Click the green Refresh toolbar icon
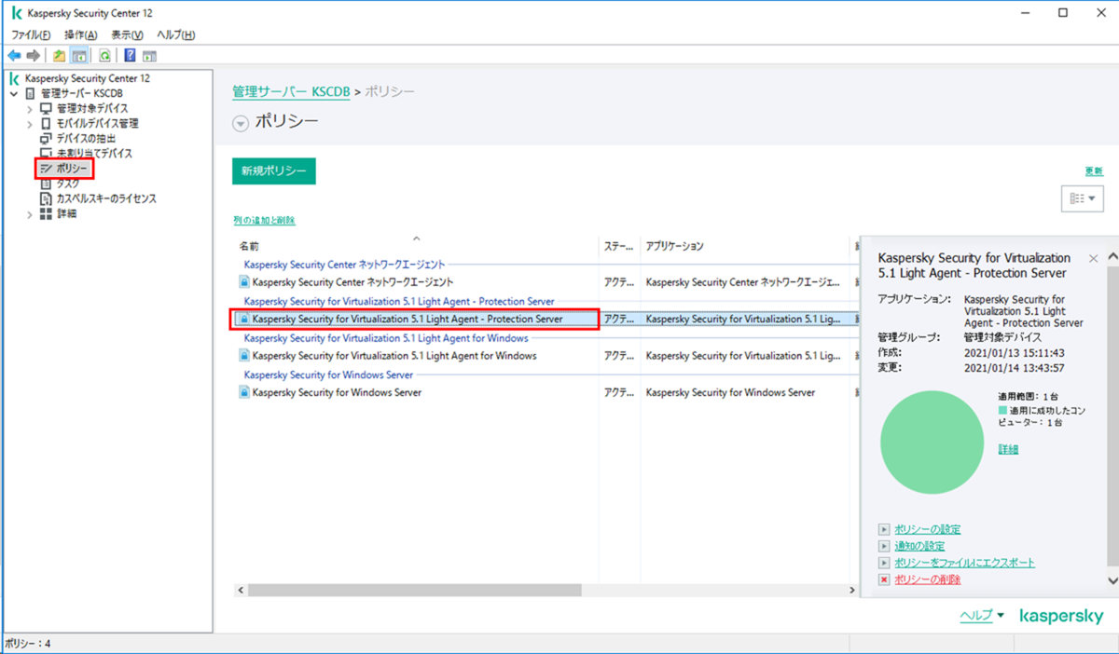 [x=104, y=55]
